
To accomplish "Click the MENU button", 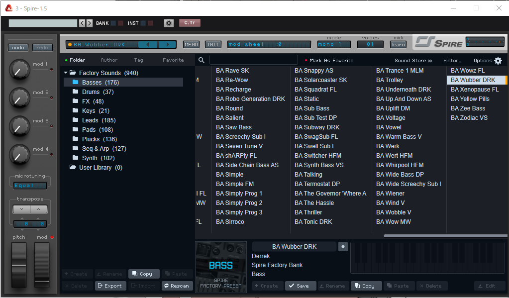I will (x=191, y=44).
